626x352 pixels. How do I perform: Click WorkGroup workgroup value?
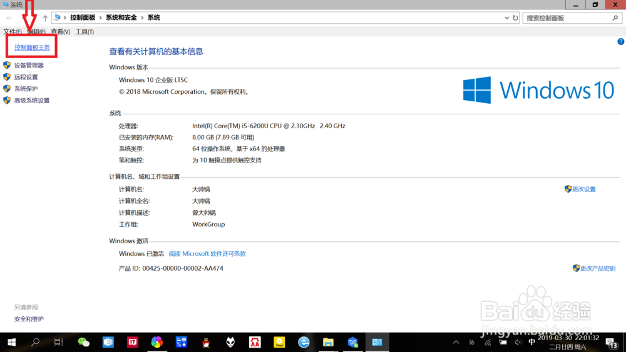(x=208, y=224)
